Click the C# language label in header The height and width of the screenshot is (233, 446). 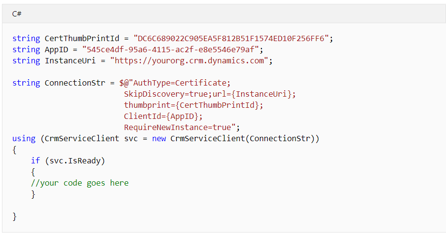[17, 14]
